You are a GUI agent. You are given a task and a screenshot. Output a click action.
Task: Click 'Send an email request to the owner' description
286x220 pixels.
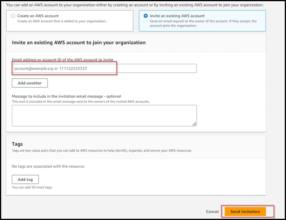(203, 23)
